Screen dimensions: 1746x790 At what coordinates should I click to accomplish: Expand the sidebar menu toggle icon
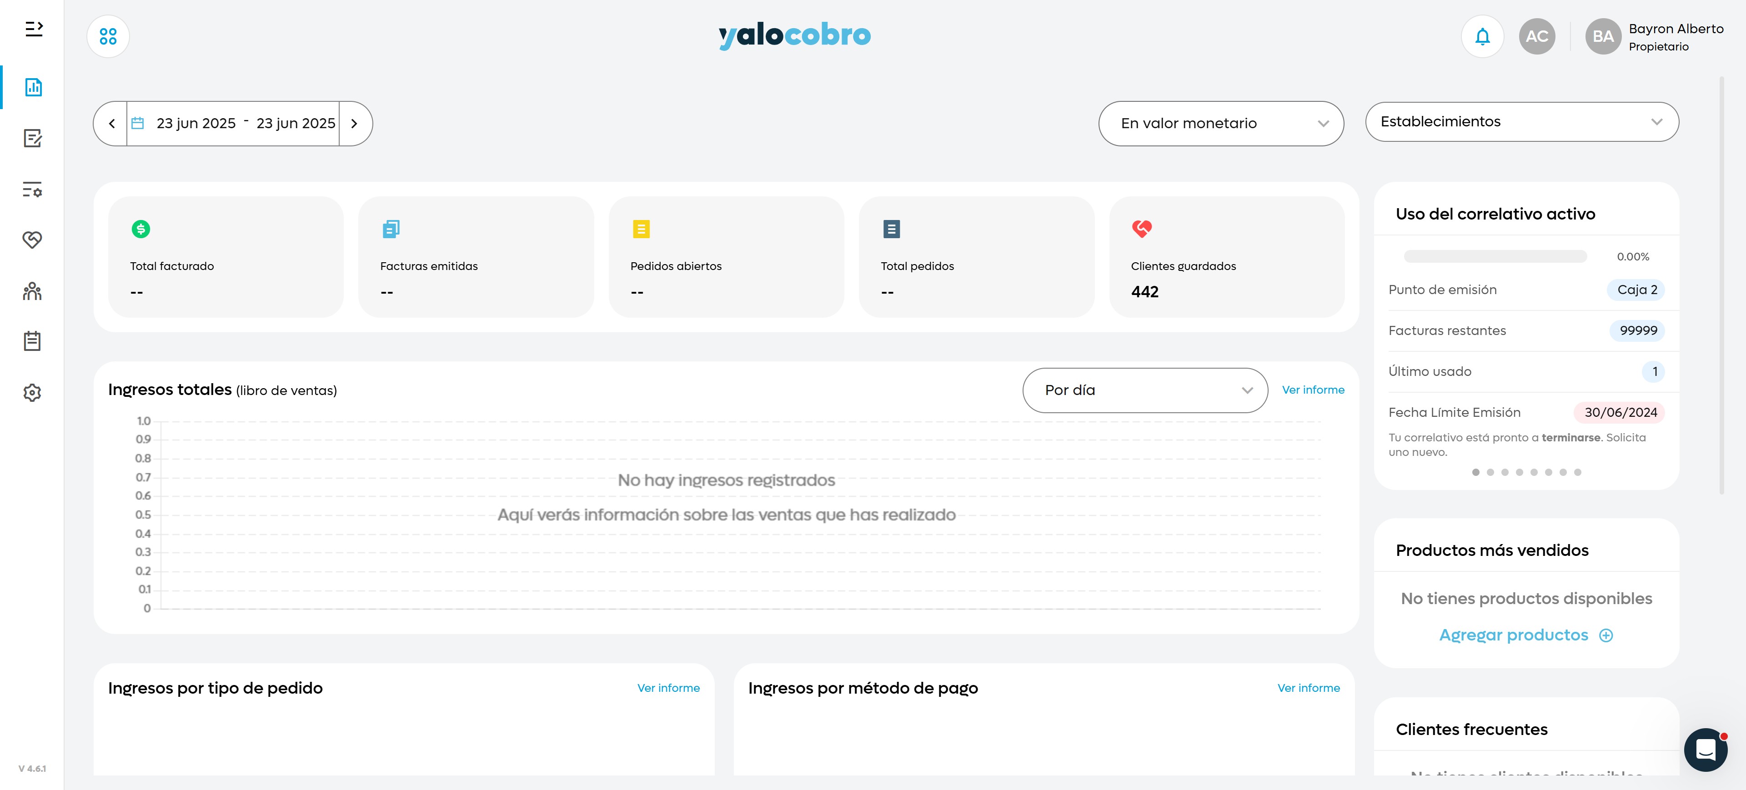34,29
